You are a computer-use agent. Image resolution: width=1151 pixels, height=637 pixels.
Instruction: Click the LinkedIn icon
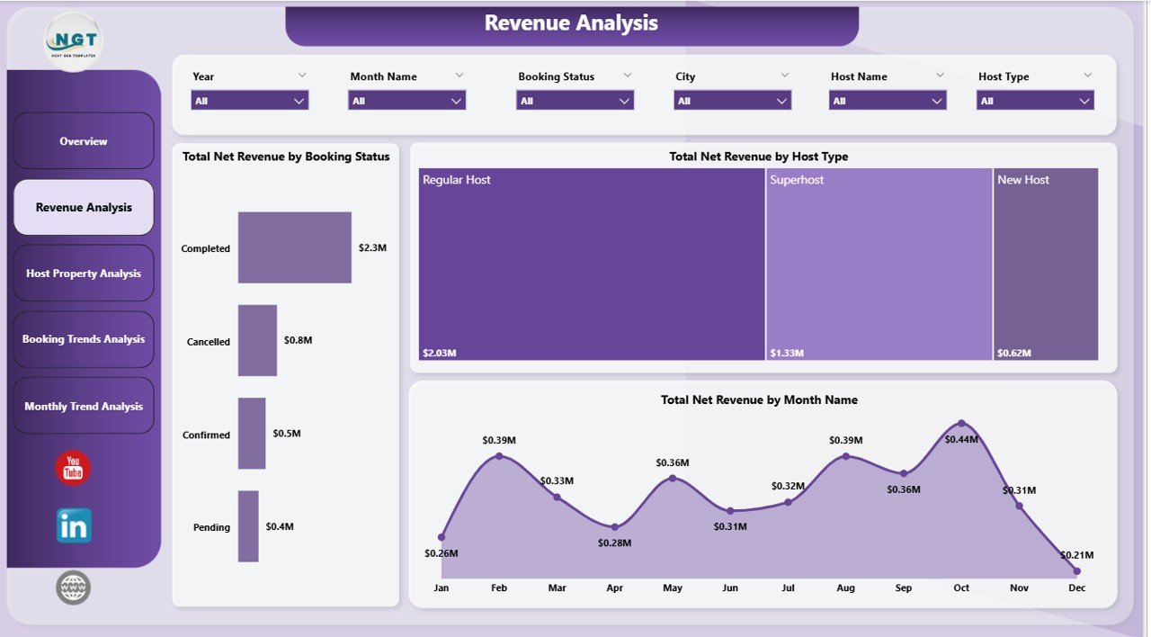tap(72, 526)
